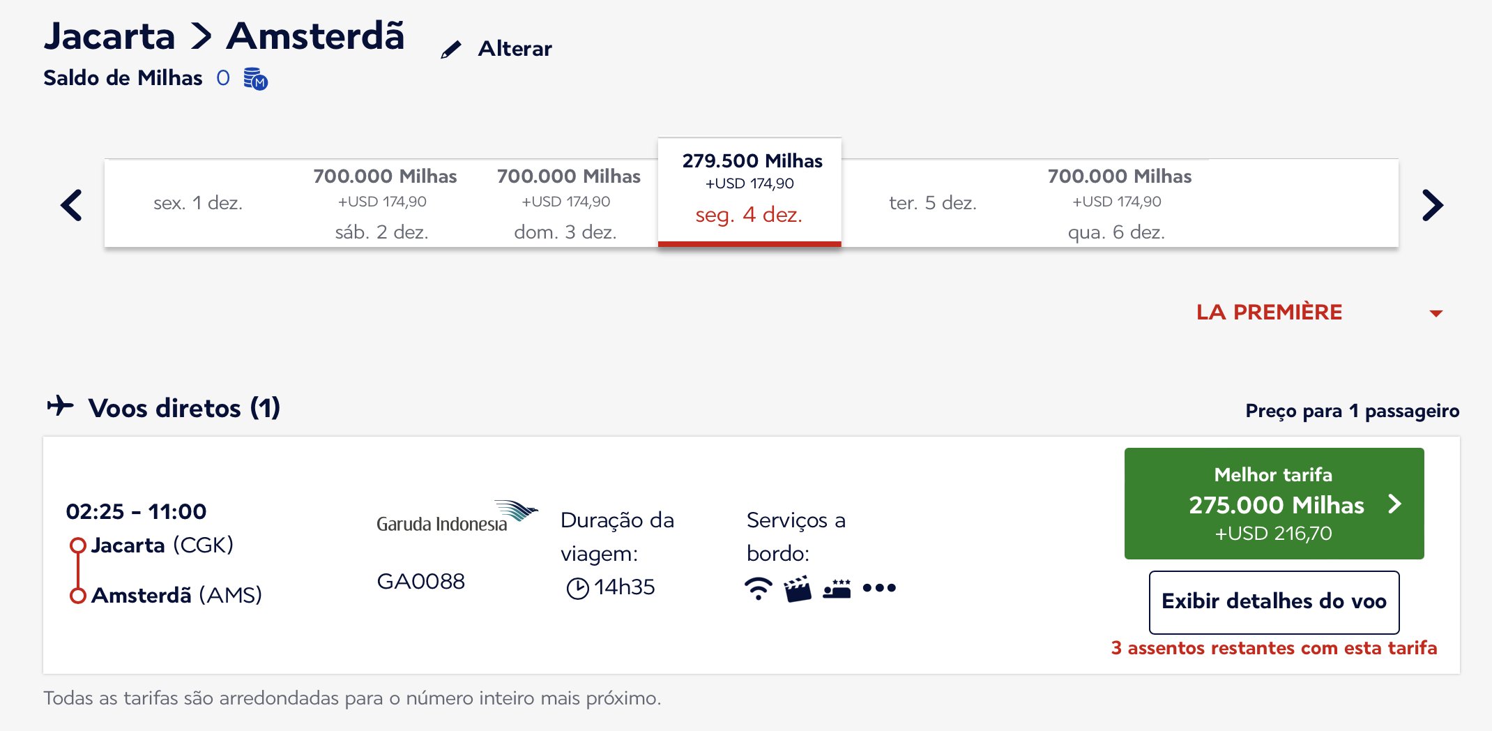This screenshot has height=731, width=1492.
Task: Select the dom. 3 dez. date tab
Action: [566, 203]
